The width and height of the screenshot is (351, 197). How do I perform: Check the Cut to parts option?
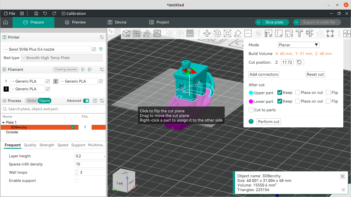click(x=251, y=110)
